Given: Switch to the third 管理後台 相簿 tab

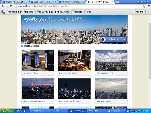Looking at the screenshot, I should click(x=72, y=2).
